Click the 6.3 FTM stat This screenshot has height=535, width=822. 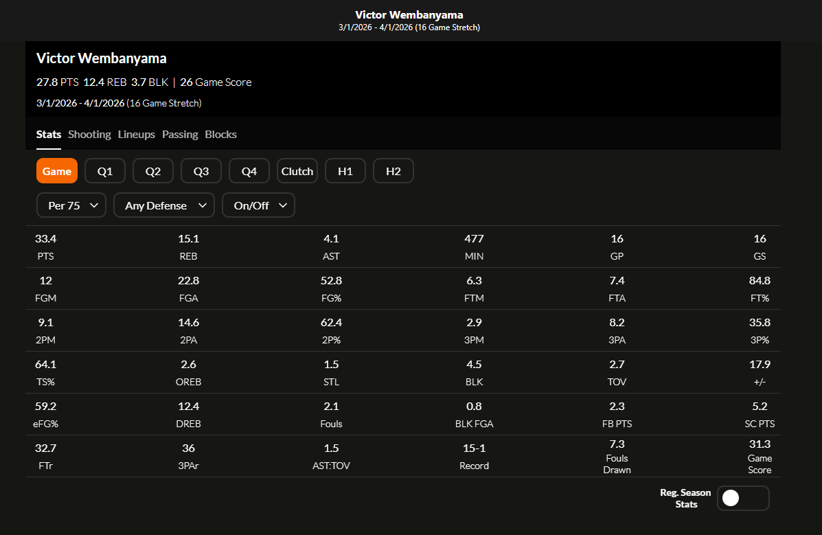click(x=474, y=289)
